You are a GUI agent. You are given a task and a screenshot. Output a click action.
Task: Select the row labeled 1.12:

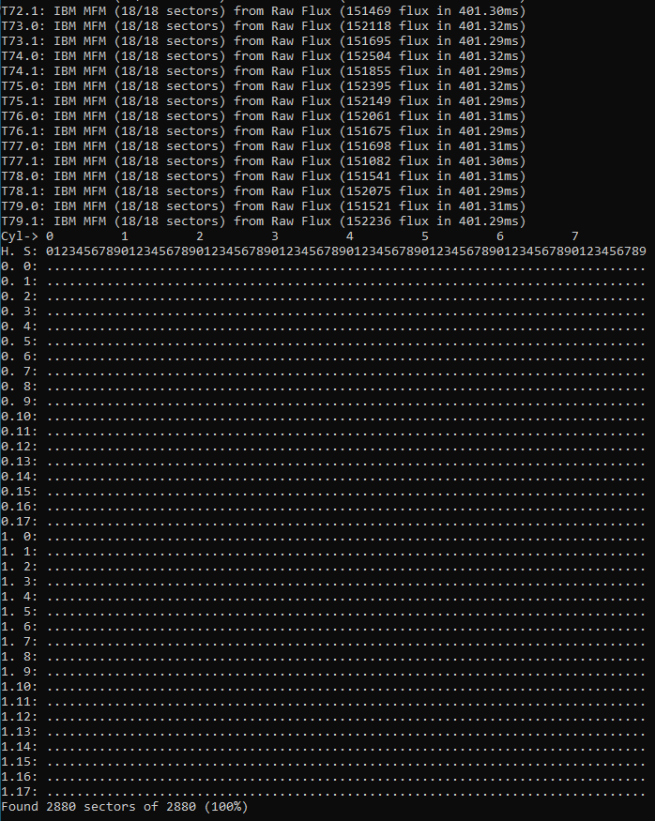click(19, 717)
